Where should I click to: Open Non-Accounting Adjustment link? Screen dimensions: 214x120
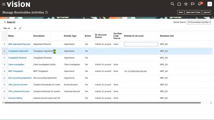(x=20, y=78)
